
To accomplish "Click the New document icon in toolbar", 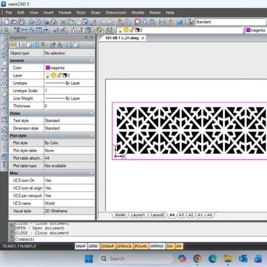I will click(x=7, y=21).
